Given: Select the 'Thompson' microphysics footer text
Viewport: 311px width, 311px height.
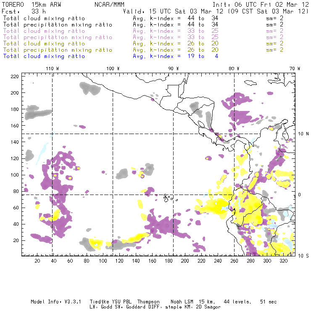Looking at the screenshot, I should pyautogui.click(x=148, y=302).
